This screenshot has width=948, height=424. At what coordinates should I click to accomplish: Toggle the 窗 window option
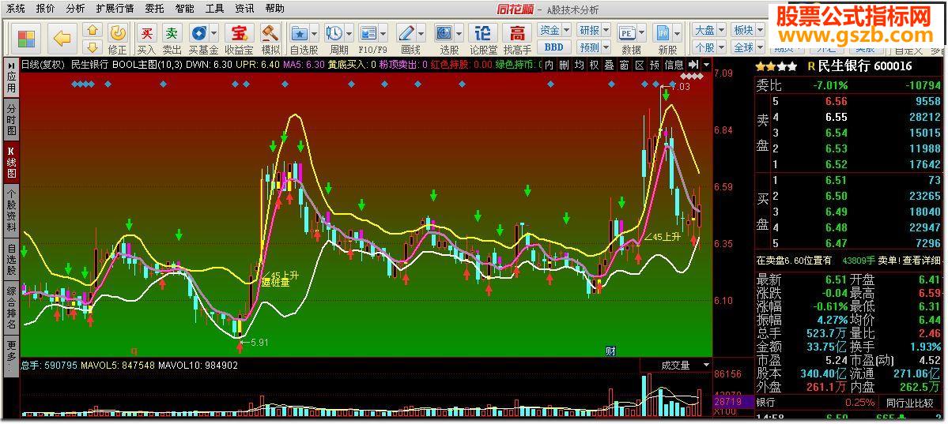coord(624,64)
